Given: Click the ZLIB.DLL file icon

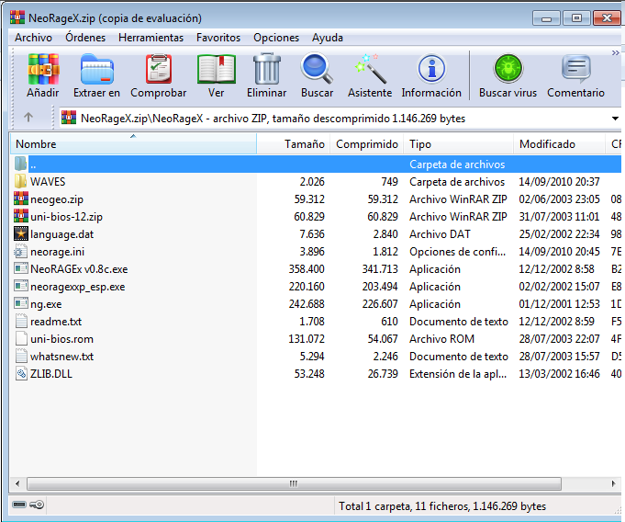Looking at the screenshot, I should click(x=21, y=373).
